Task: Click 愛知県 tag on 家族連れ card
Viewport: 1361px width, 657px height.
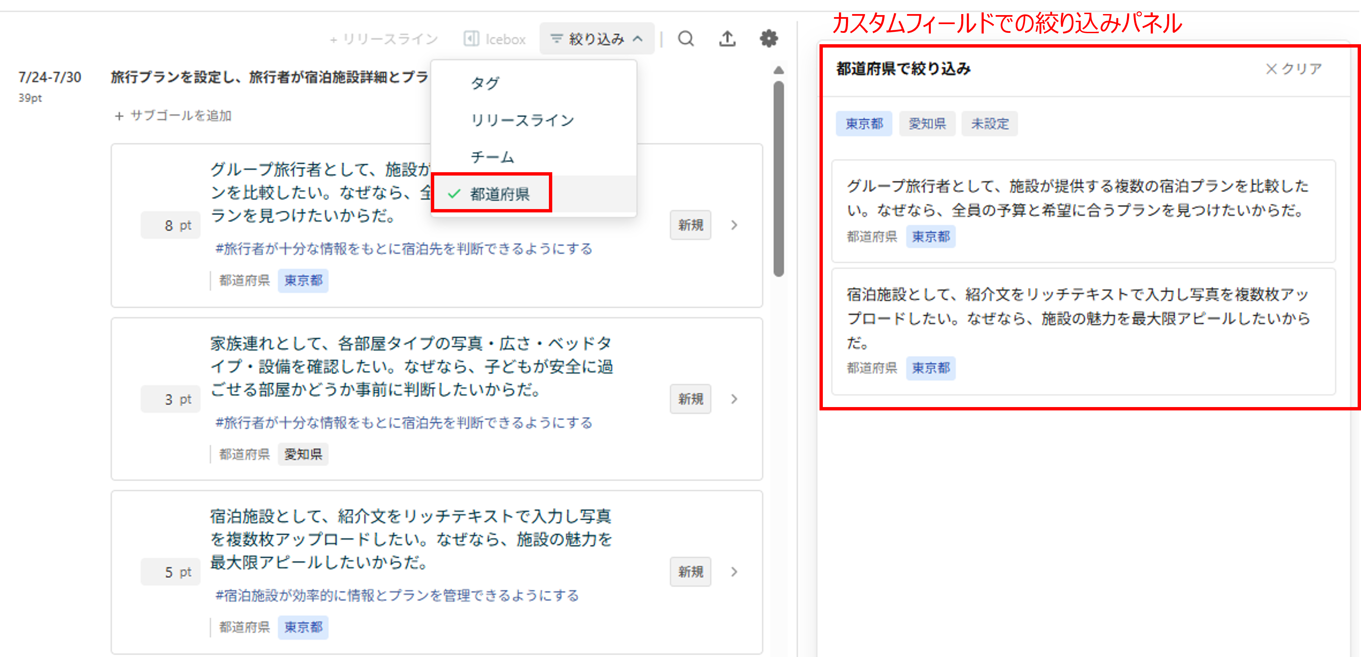Action: (303, 454)
